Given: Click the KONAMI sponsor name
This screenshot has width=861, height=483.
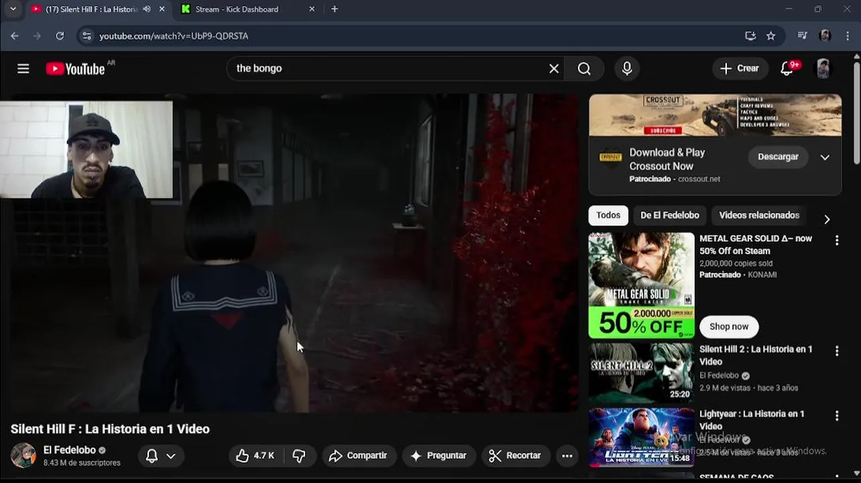Looking at the screenshot, I should 762,275.
